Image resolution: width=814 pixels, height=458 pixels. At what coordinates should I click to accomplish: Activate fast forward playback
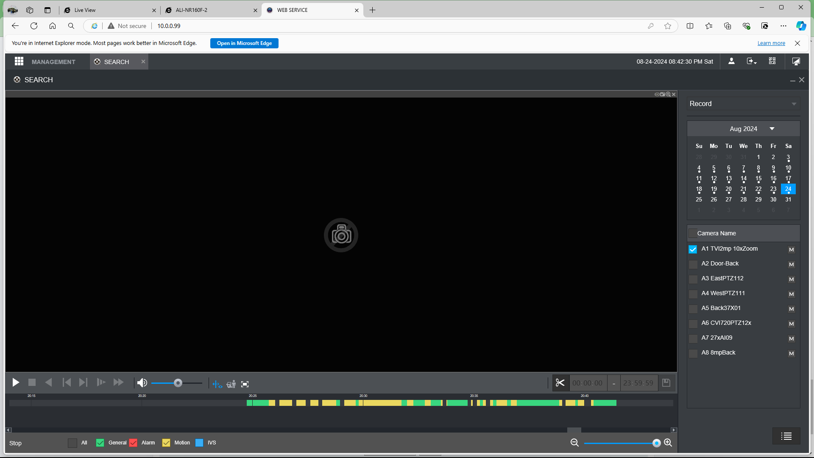pyautogui.click(x=118, y=383)
